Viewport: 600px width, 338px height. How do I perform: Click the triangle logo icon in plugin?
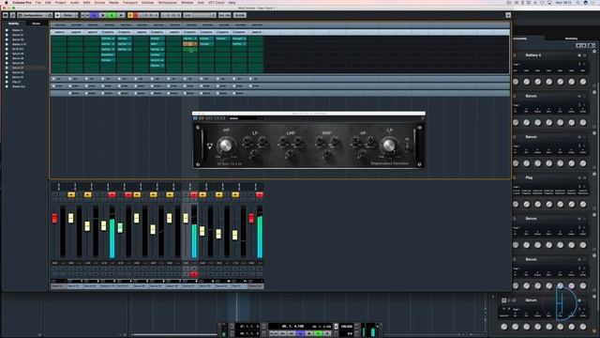pos(209,146)
